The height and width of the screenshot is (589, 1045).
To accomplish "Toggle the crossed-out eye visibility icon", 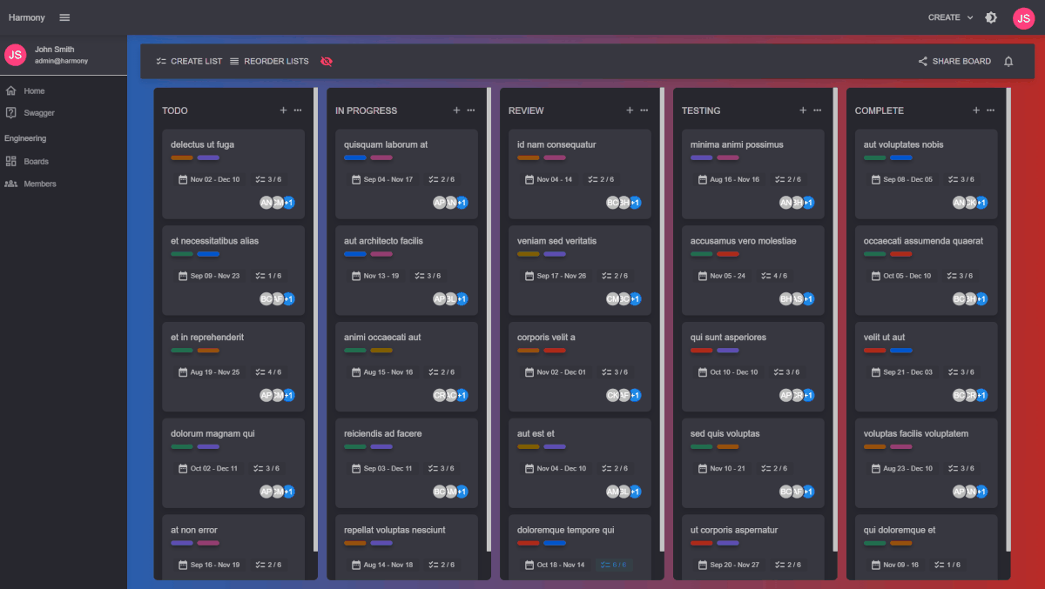I will (x=327, y=62).
